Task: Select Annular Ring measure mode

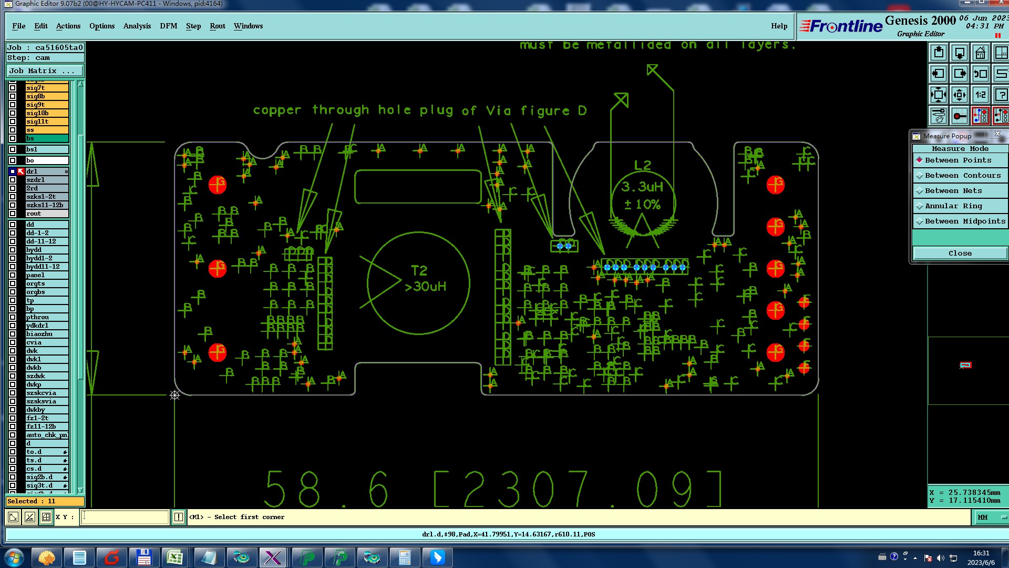Action: pyautogui.click(x=953, y=206)
